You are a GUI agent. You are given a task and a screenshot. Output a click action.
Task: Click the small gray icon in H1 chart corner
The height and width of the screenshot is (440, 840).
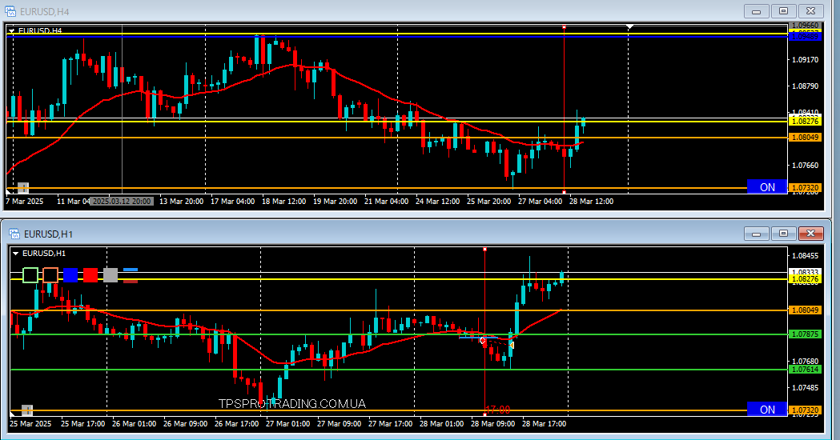pos(26,410)
